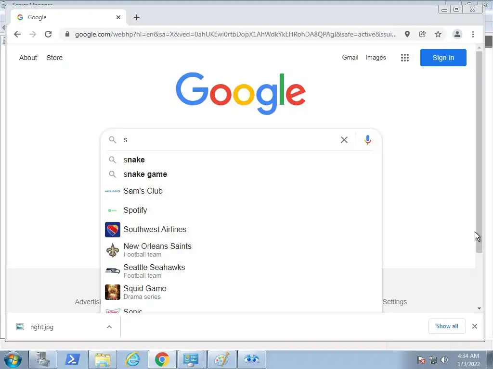Viewport: 493px width, 369px height.
Task: Open the Chrome profile avatar
Action: click(x=457, y=34)
